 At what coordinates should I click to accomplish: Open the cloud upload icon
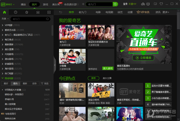(143, 4)
